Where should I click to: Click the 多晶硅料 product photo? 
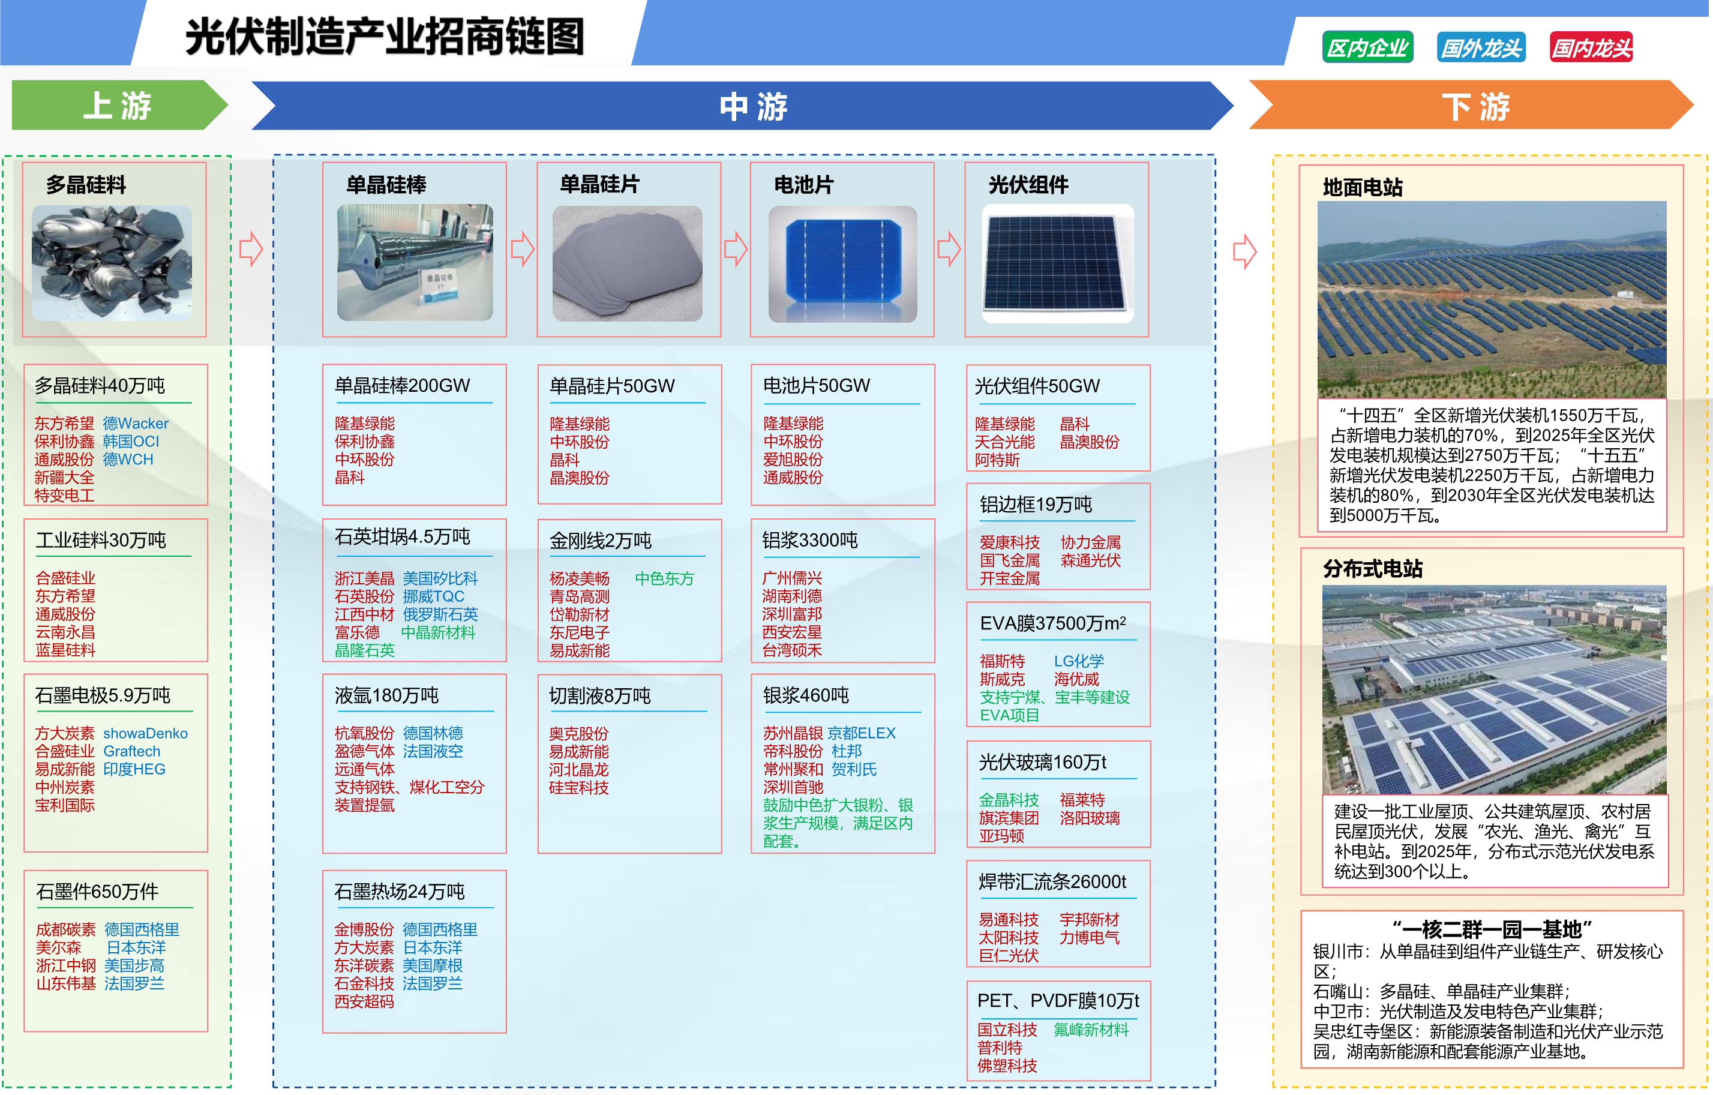[112, 263]
